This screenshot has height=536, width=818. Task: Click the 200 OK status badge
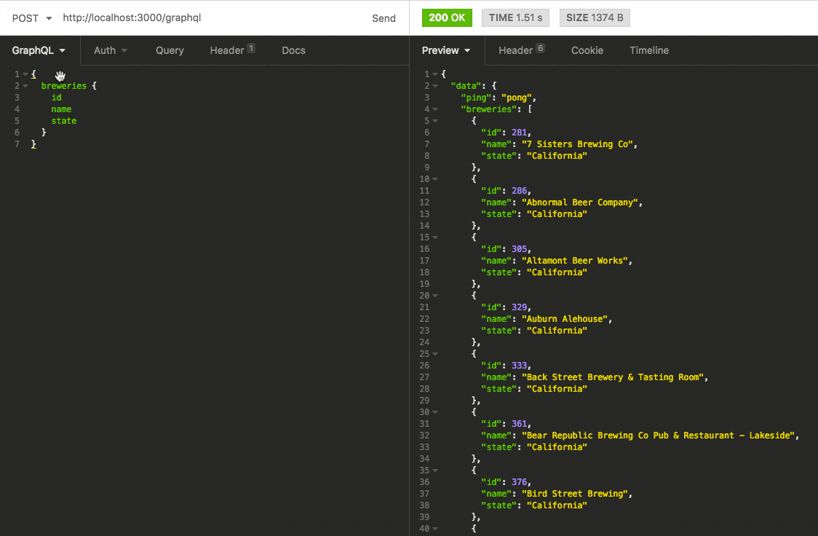447,17
